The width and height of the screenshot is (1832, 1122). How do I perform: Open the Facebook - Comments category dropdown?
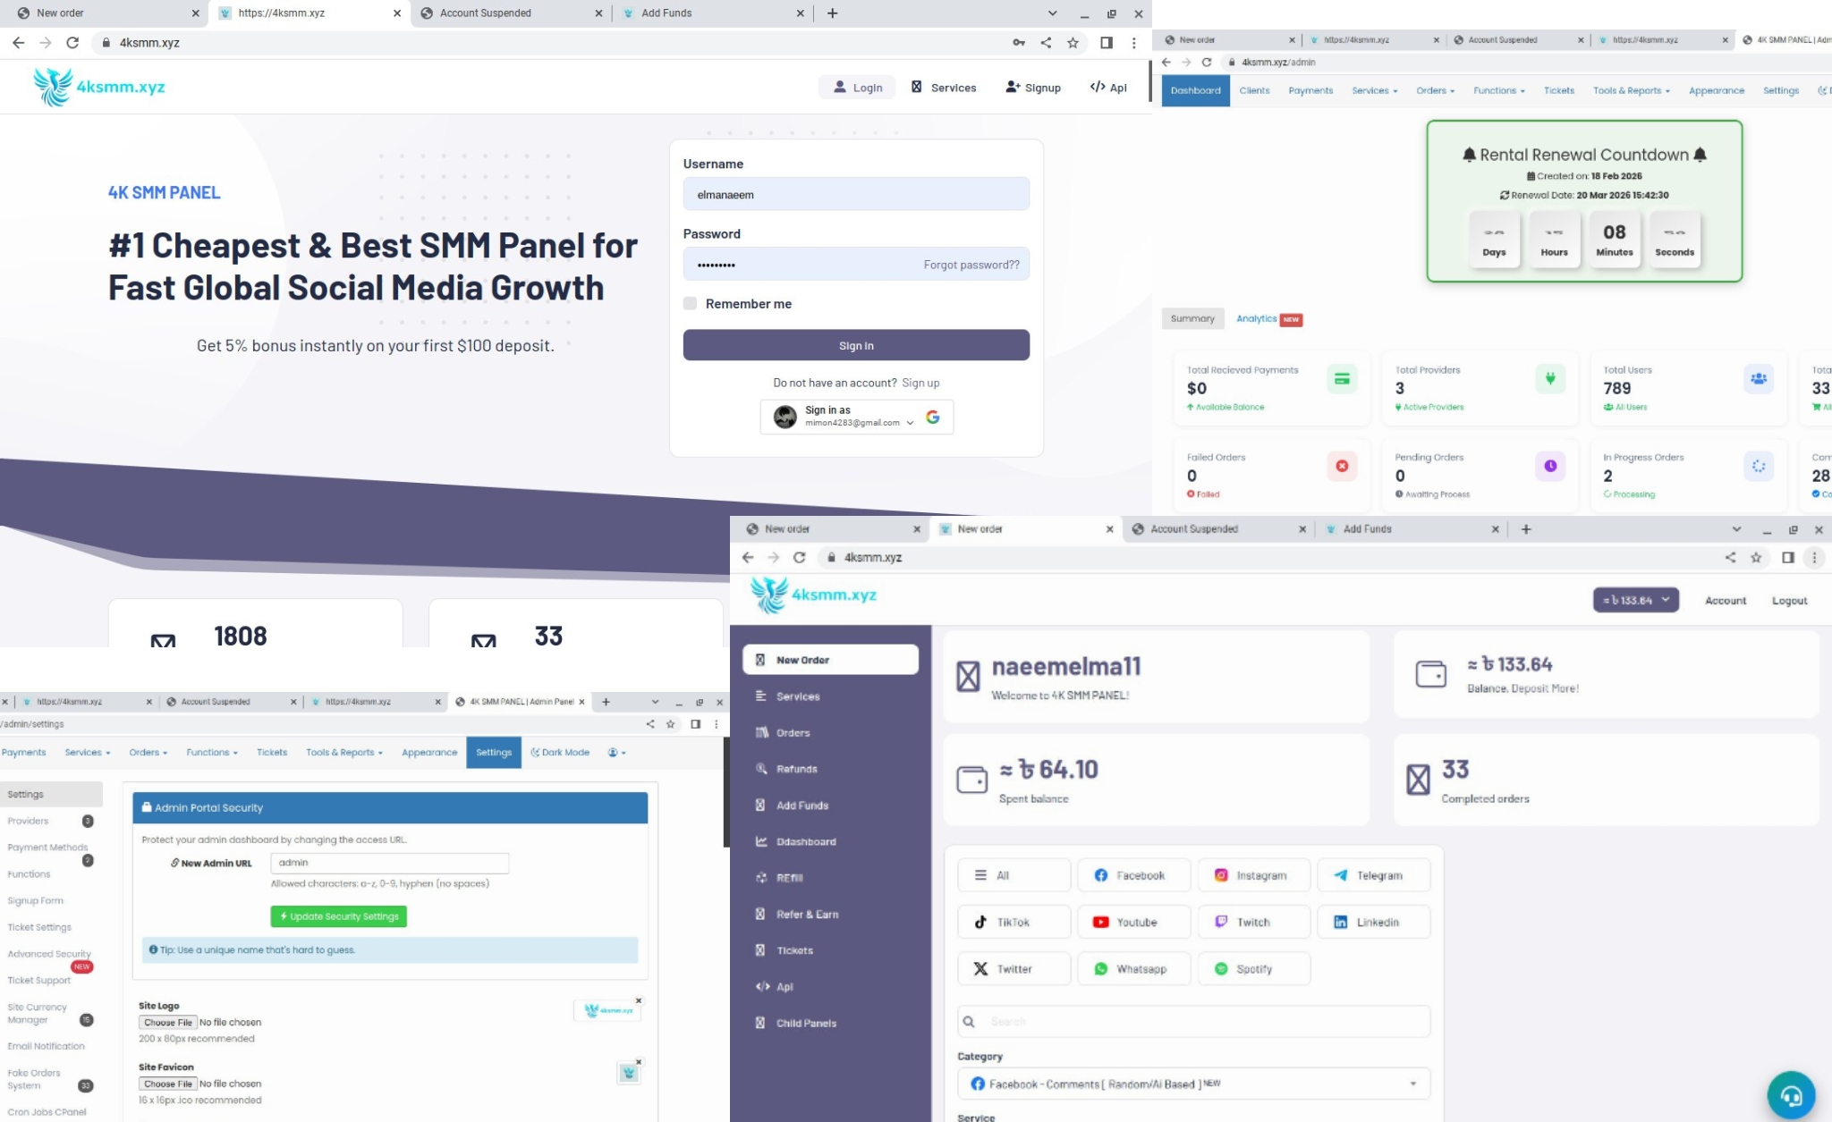(1193, 1083)
